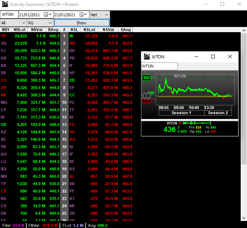Open calendar picker for end date
Viewport: 247px width, 228px height.
(x=81, y=14)
